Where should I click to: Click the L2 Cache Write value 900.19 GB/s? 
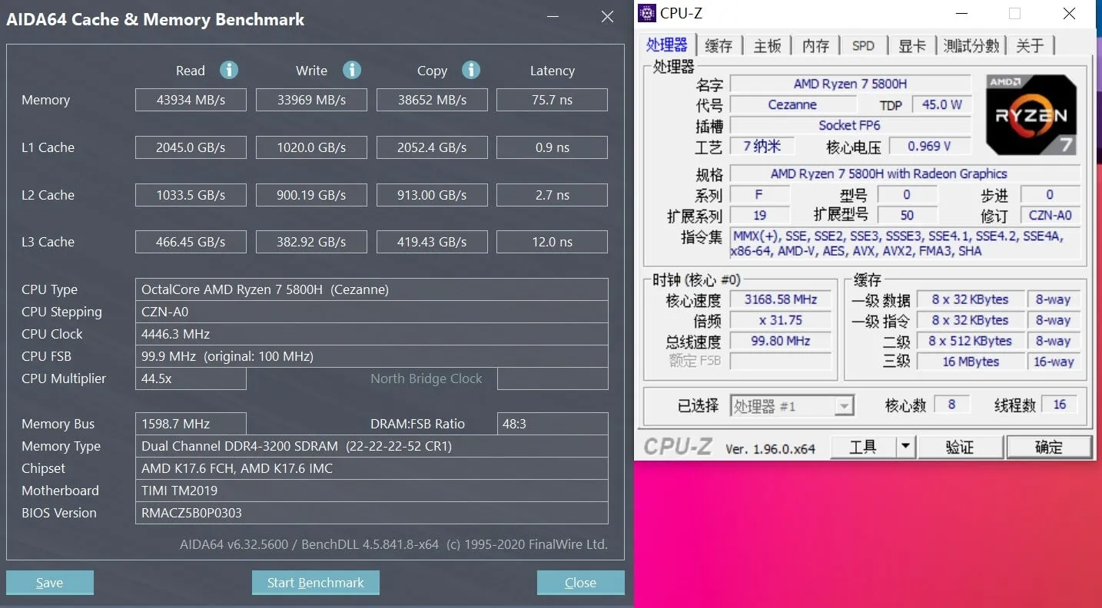tap(311, 195)
